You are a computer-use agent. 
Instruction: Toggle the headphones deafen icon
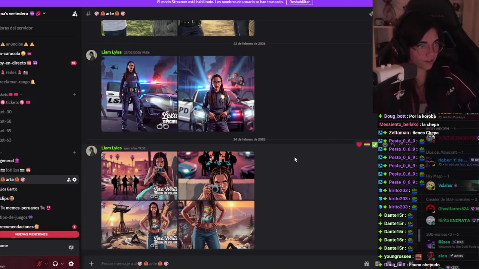point(55,264)
